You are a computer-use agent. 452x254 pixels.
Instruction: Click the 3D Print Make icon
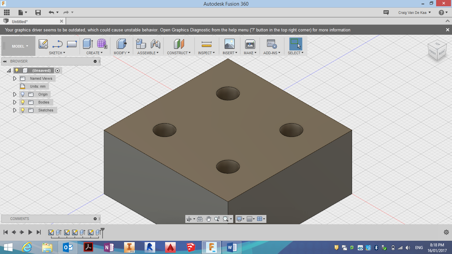pos(250,44)
